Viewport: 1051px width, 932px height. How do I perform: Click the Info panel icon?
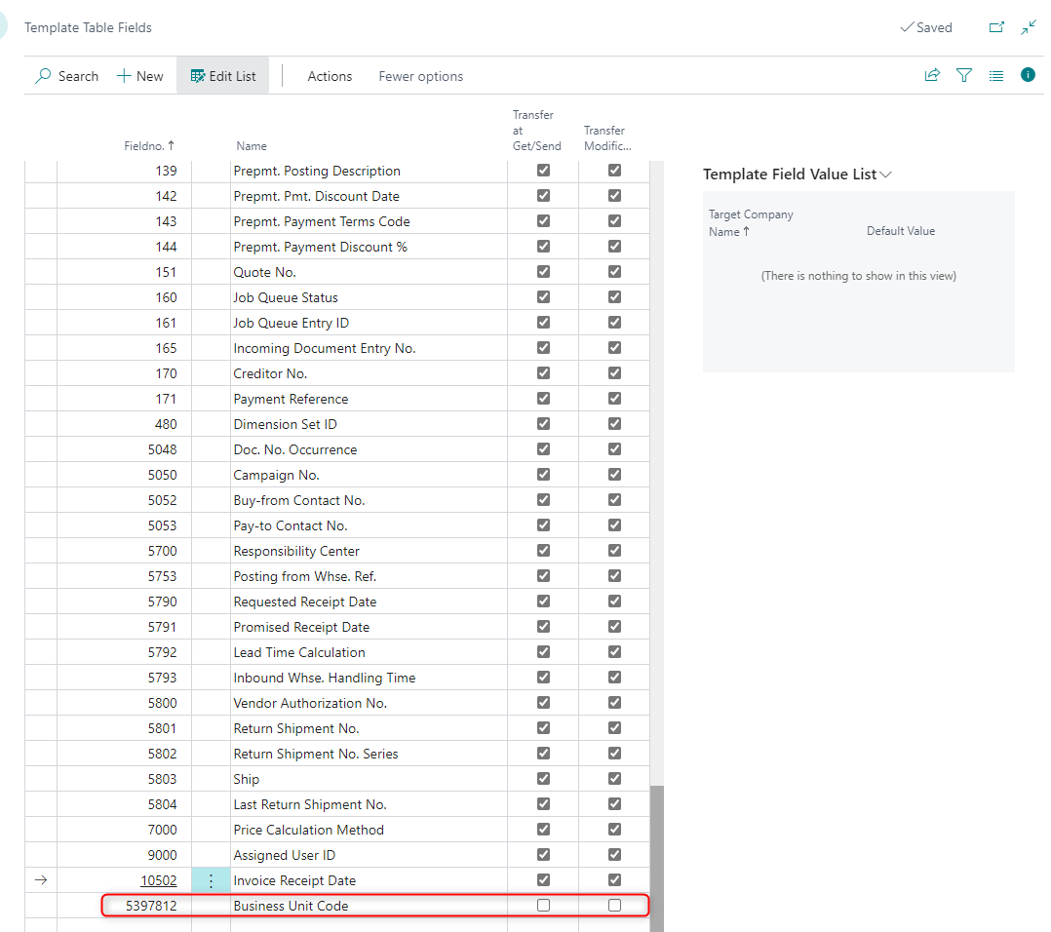tap(1029, 75)
